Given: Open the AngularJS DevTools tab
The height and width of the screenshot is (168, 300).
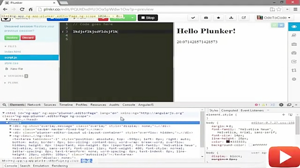Looking at the screenshot, I should [x=146, y=105].
